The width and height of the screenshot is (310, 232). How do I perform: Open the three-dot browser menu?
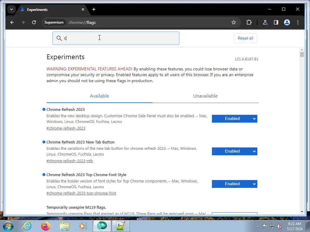(x=298, y=22)
